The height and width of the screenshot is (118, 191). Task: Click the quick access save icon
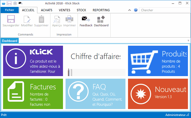9,3
